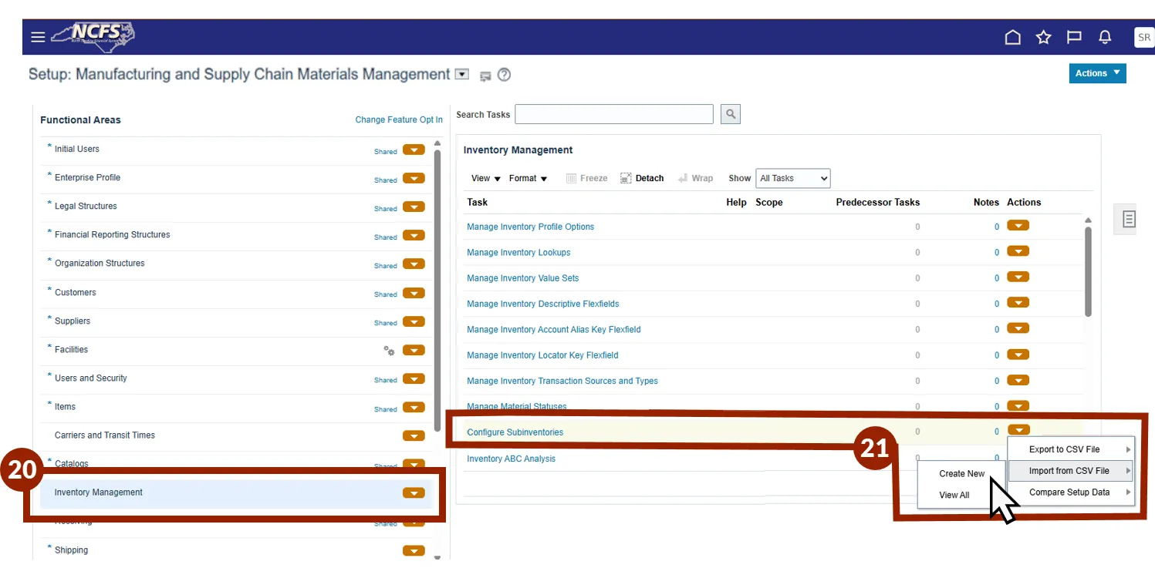Open the Manage Inventory Profile Options task
Image resolution: width=1155 pixels, height=568 pixels.
coord(530,227)
